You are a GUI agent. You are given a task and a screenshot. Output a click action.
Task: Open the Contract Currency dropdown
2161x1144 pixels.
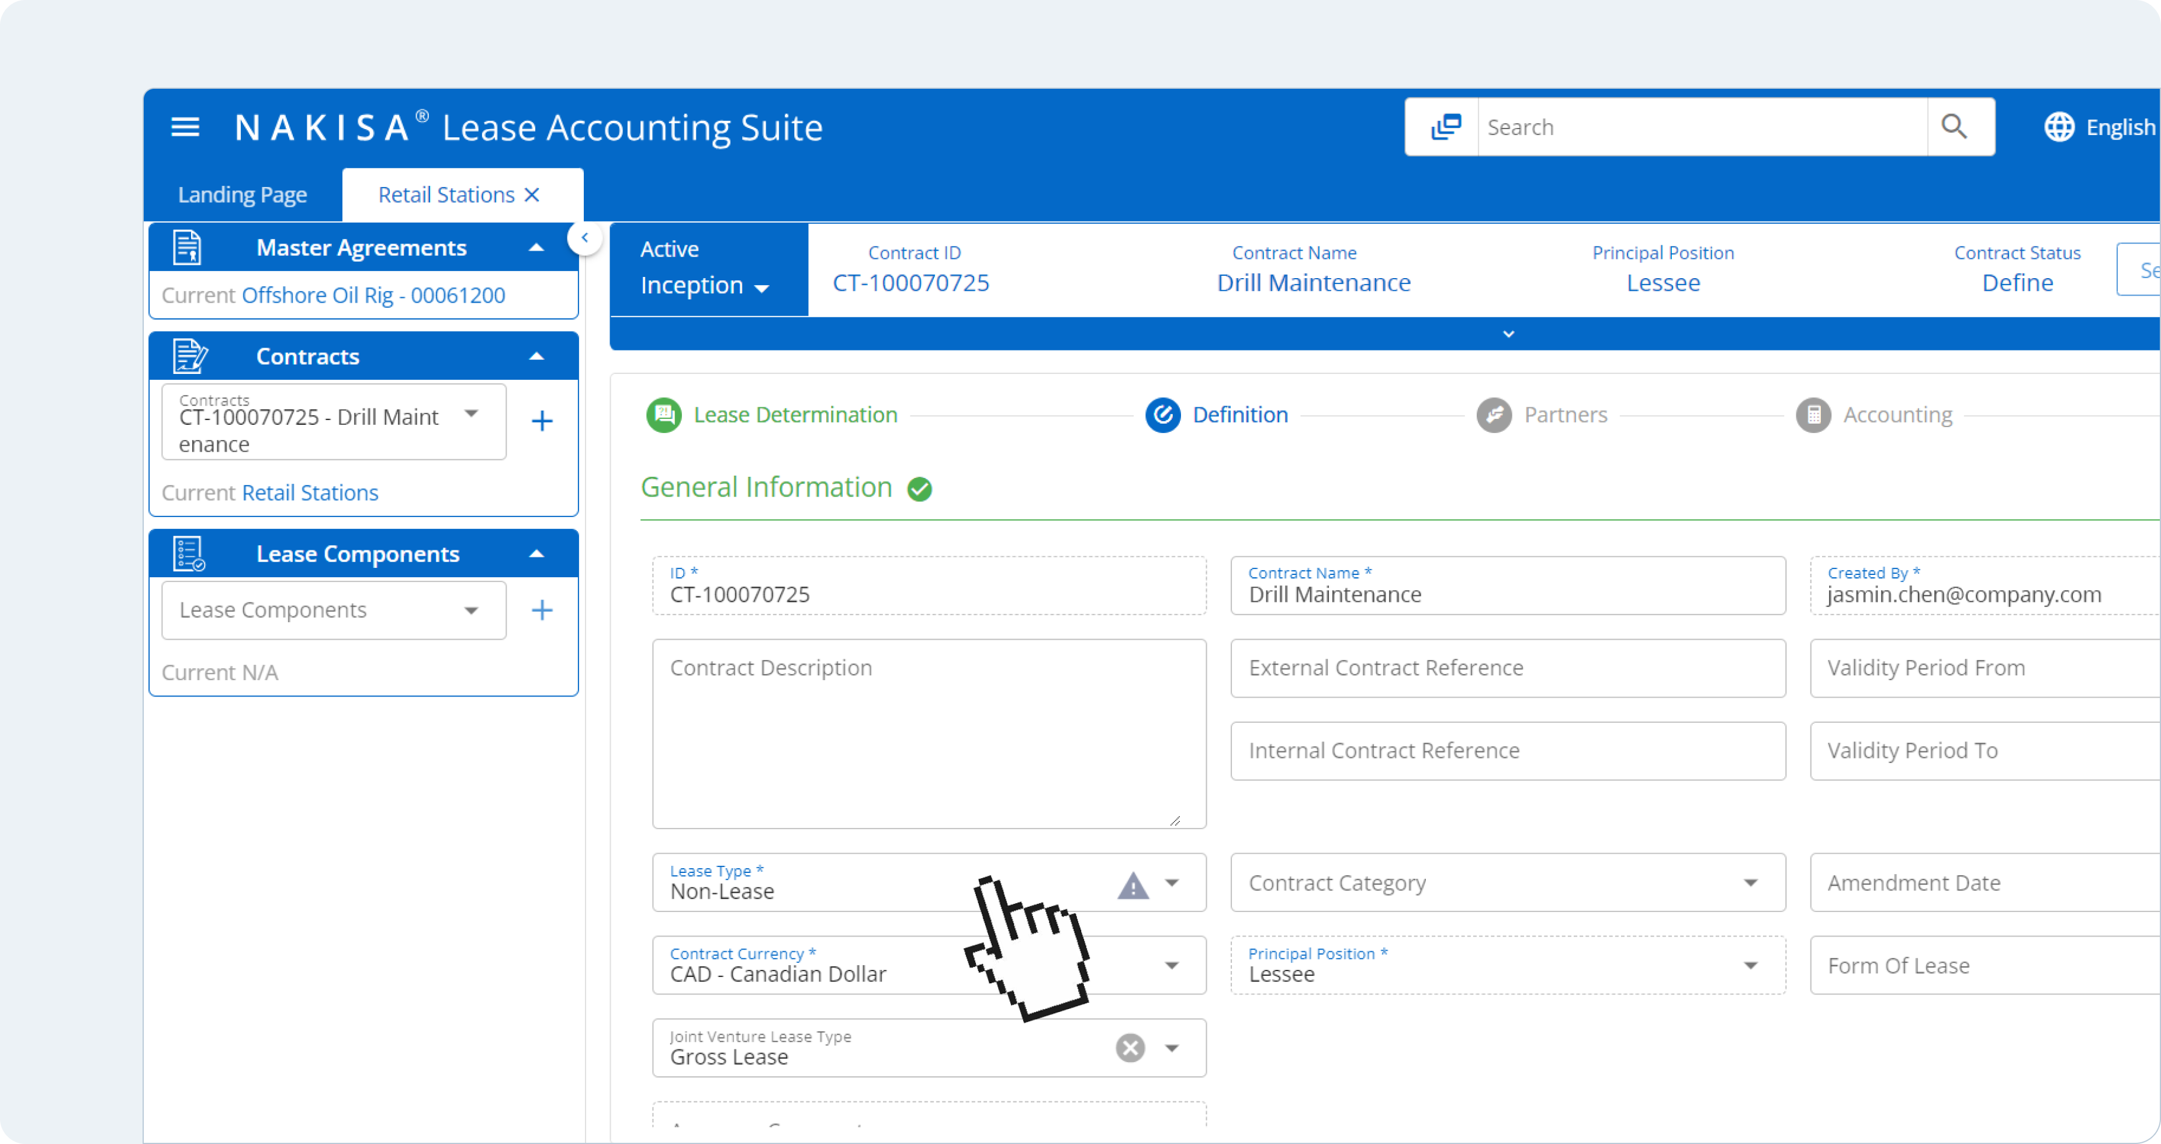[x=1172, y=965]
